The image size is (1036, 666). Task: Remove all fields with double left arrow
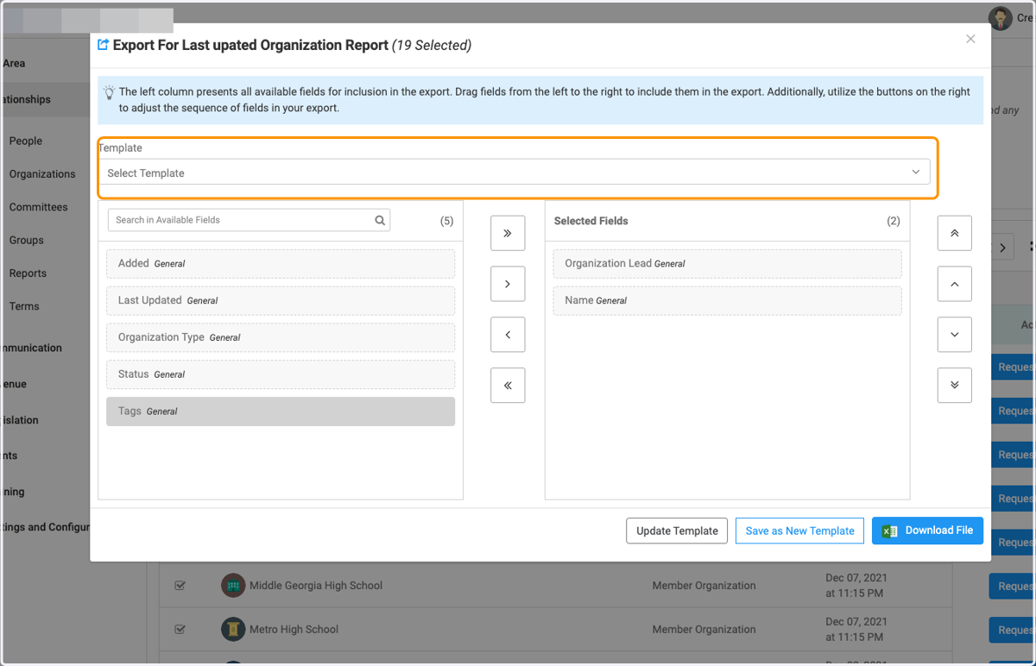coord(508,386)
